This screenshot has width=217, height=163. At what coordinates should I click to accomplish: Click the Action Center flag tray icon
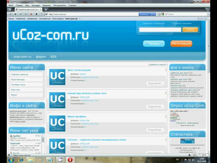(x=185, y=160)
